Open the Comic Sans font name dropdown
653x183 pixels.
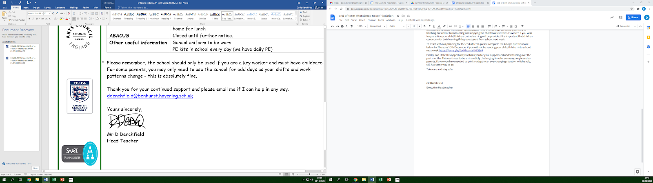coord(42,13)
